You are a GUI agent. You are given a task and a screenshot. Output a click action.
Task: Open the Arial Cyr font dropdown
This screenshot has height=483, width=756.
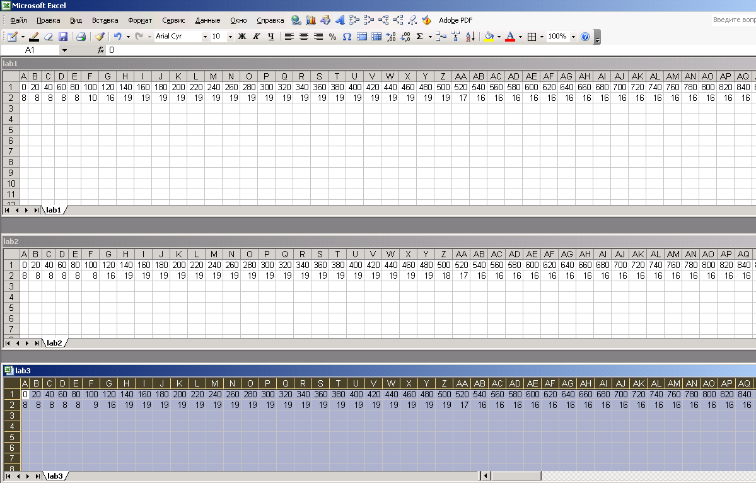(x=205, y=37)
